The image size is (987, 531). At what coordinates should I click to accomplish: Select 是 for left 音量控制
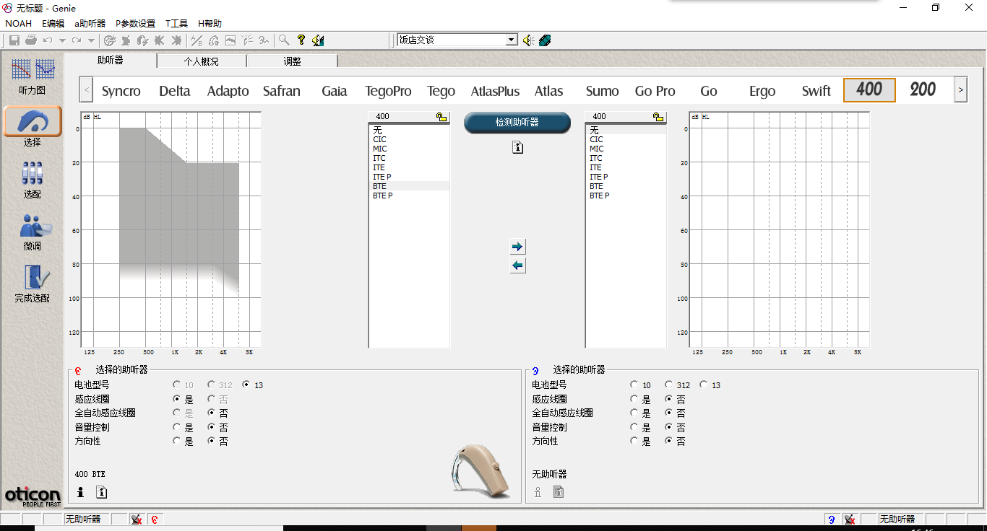coord(177,426)
